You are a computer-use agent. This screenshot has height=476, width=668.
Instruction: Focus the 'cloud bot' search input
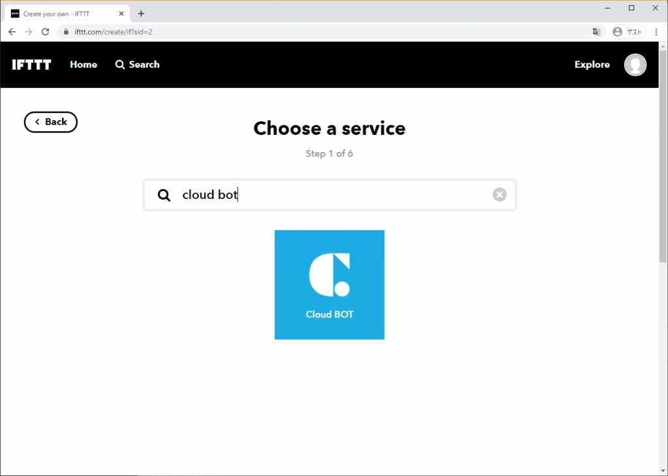coord(329,194)
